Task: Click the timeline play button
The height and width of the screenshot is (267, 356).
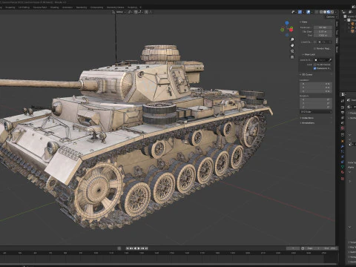Action: 139,248
